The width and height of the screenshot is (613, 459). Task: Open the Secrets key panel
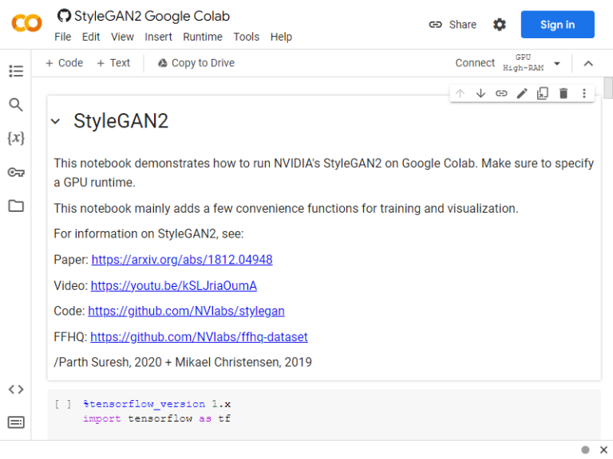tap(16, 172)
